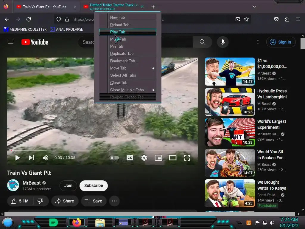Close the Flatbed Trailer Tractor tab
305x229 pixels.
click(x=142, y=7)
